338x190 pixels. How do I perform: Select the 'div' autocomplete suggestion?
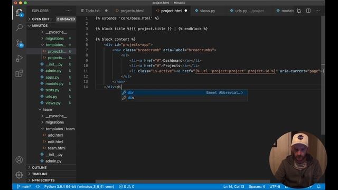coord(184,98)
